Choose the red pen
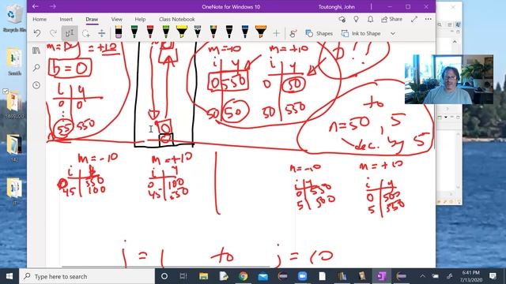 point(150,32)
